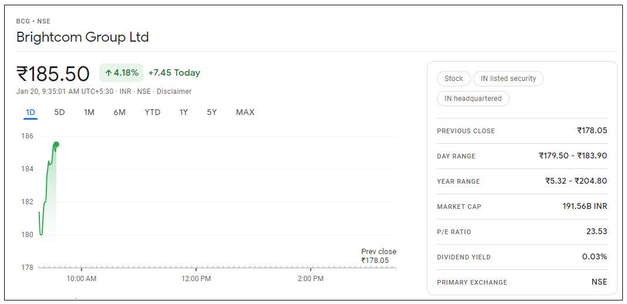627x304 pixels.
Task: Select the YTD range tab
Action: tap(152, 112)
